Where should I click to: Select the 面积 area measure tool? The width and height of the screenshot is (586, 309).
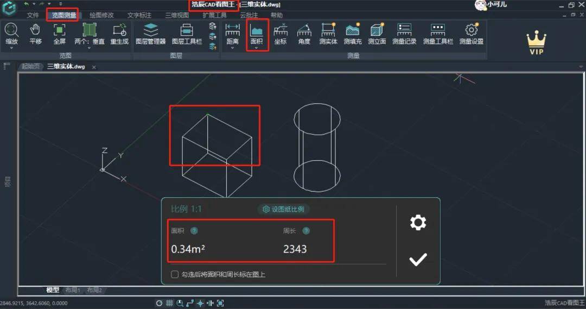(256, 34)
